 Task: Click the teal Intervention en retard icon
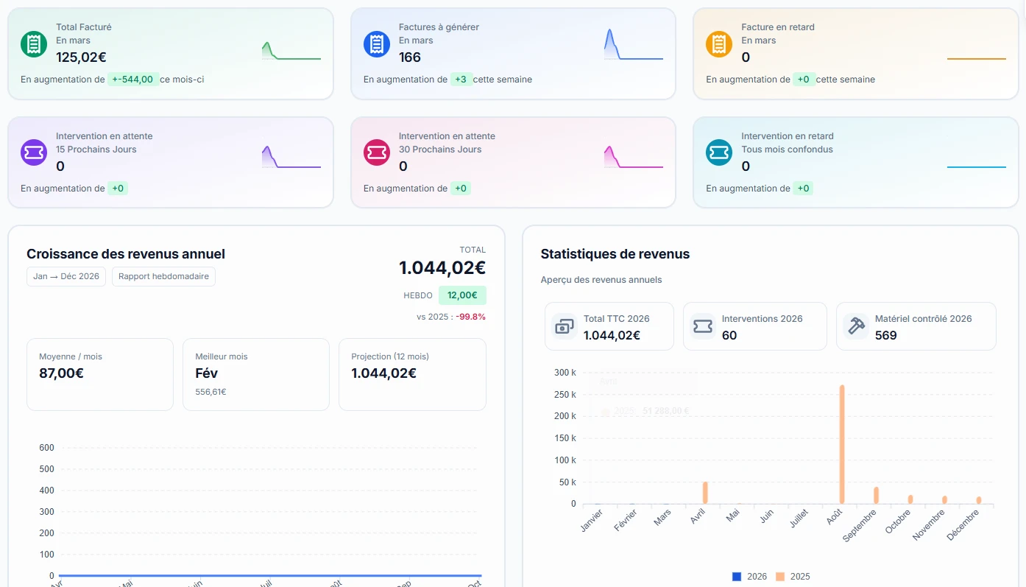[719, 152]
